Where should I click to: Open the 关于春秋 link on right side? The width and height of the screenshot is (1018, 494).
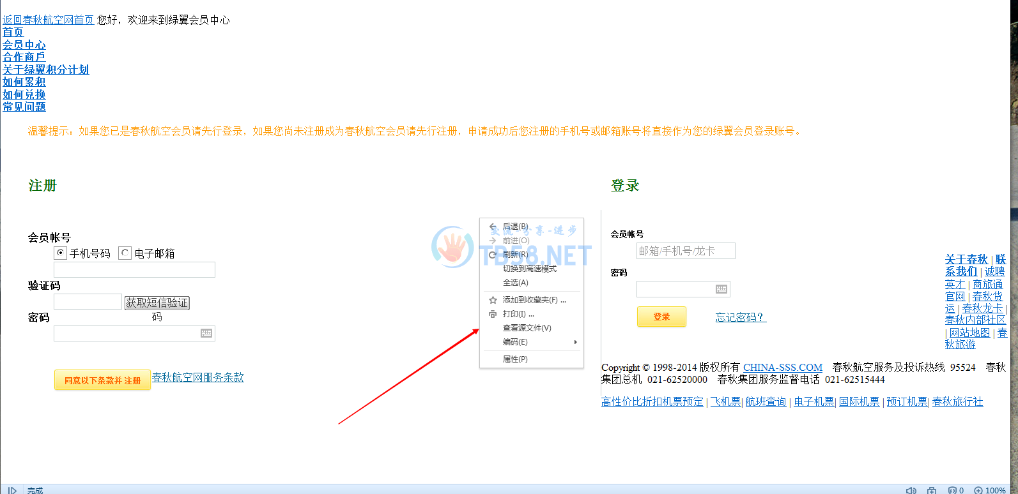tap(966, 259)
